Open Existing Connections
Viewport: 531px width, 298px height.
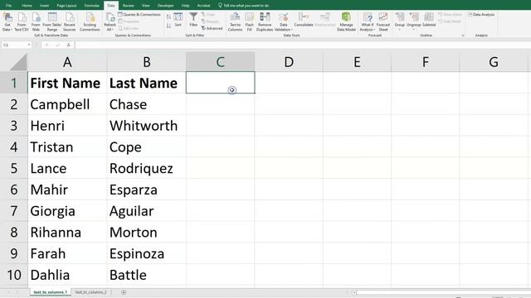point(90,22)
